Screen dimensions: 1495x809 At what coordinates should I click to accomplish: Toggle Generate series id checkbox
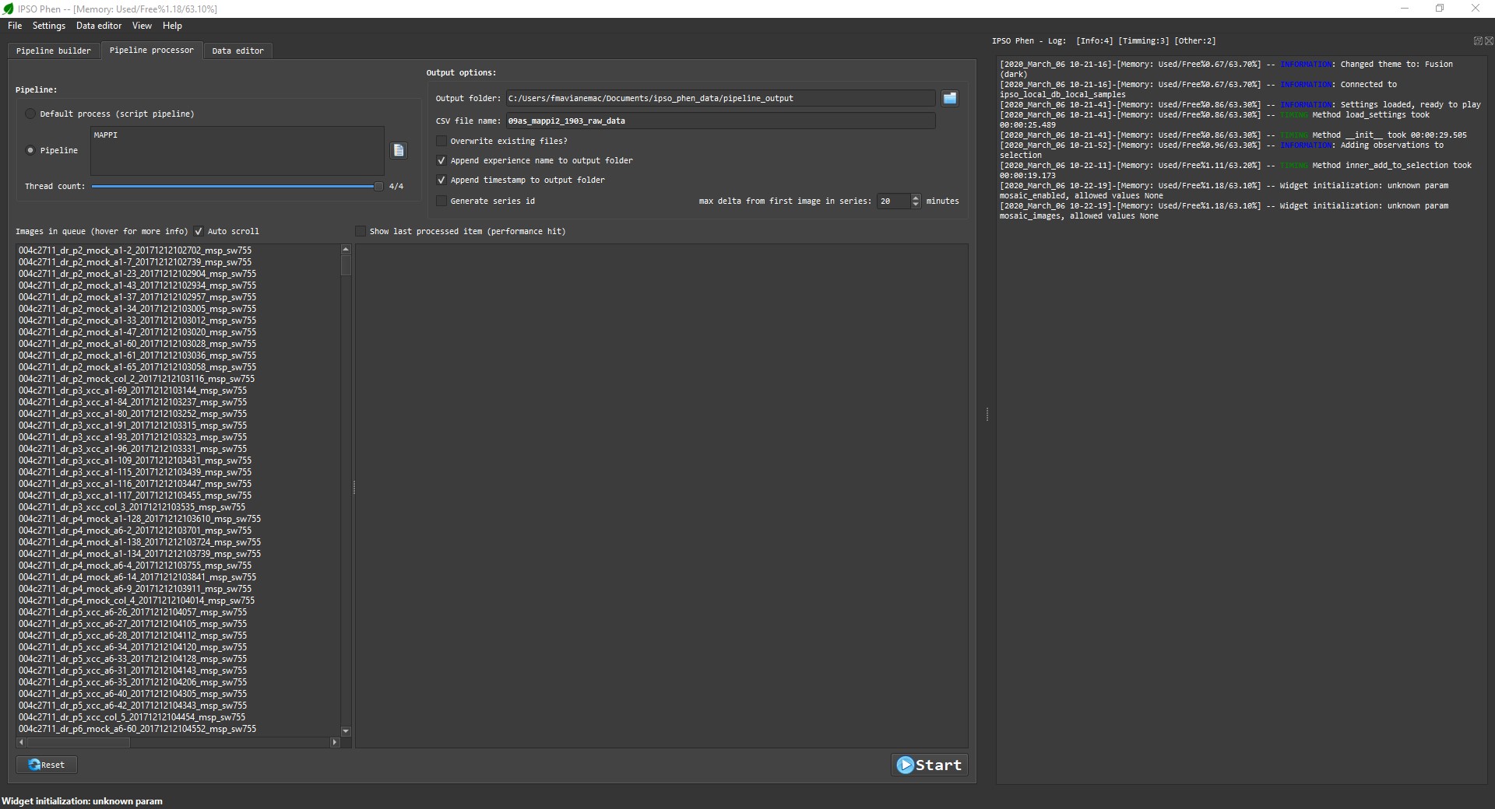coord(441,201)
